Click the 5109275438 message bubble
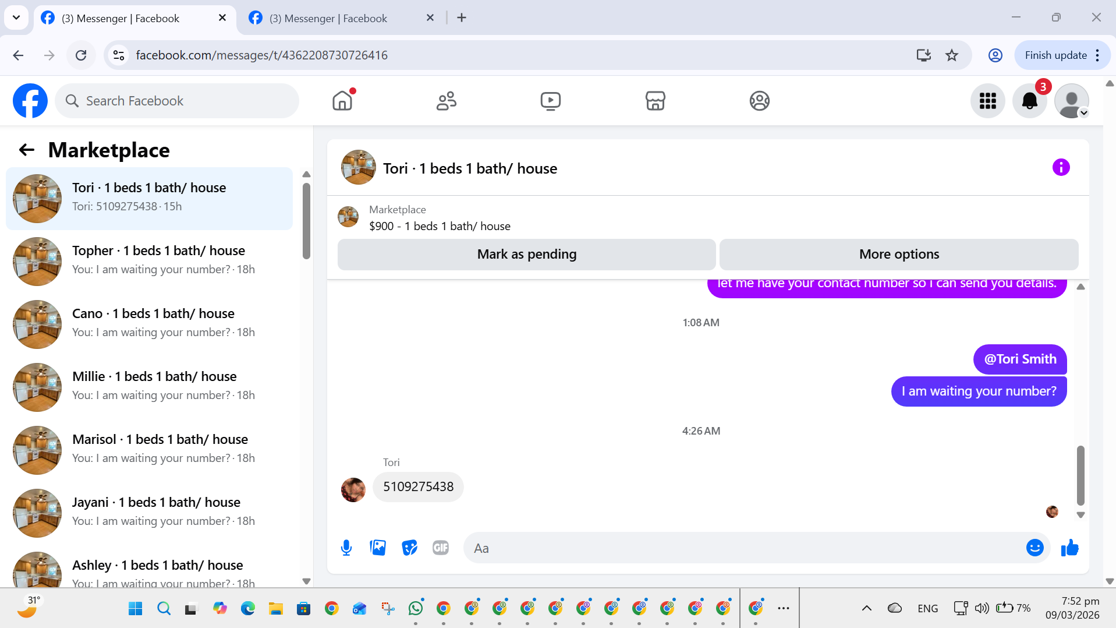 tap(418, 486)
